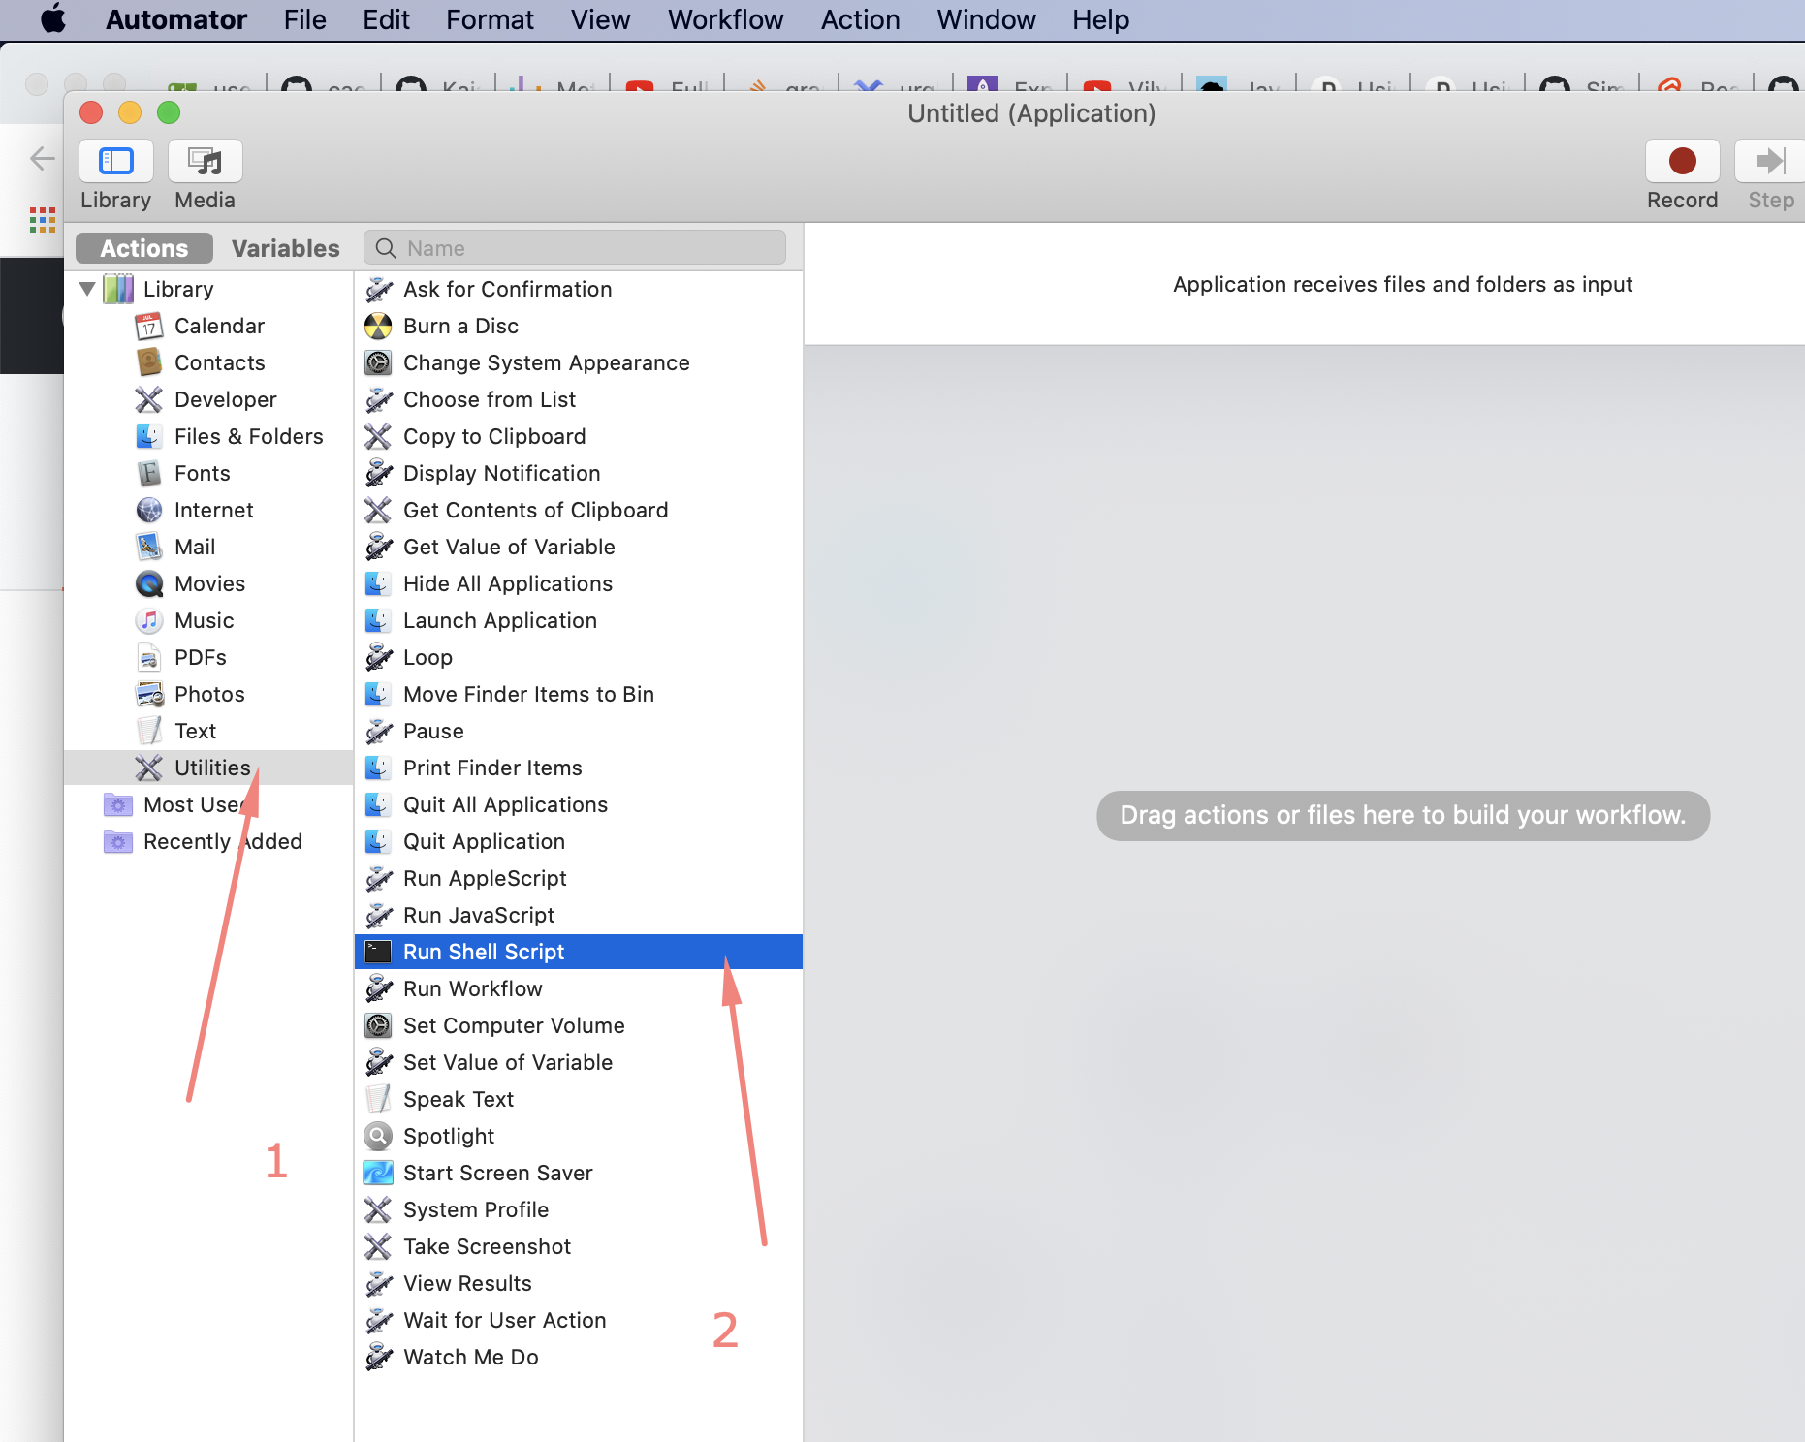Select the Photos category
Image resolution: width=1805 pixels, height=1442 pixels.
pos(208,694)
